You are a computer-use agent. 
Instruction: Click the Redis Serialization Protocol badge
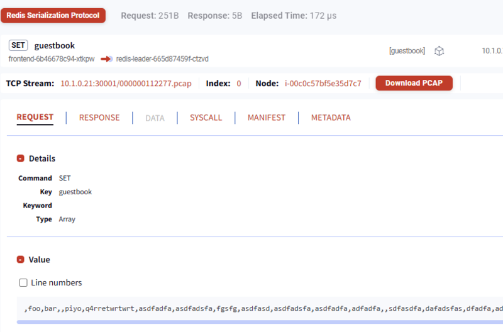click(53, 15)
